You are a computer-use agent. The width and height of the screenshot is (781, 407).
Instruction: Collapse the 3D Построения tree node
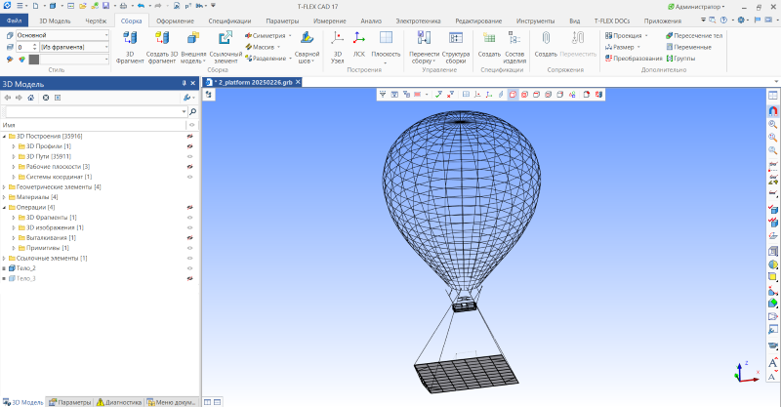coord(5,136)
